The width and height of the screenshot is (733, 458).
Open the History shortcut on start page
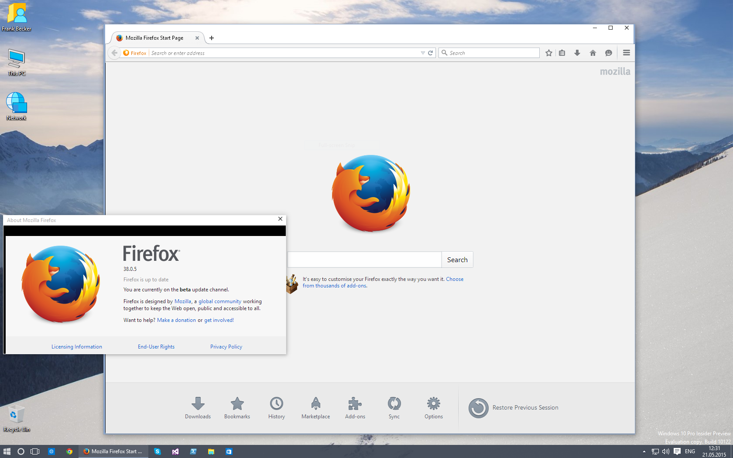(277, 408)
